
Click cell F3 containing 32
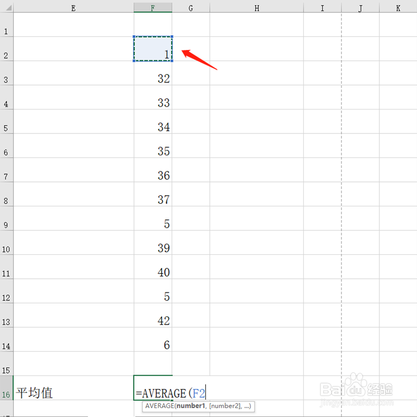[153, 73]
